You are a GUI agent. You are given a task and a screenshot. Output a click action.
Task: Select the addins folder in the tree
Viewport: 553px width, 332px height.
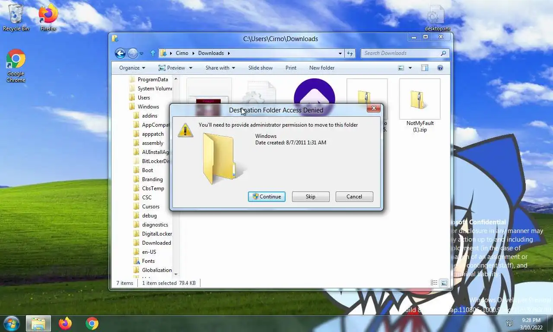(x=145, y=116)
